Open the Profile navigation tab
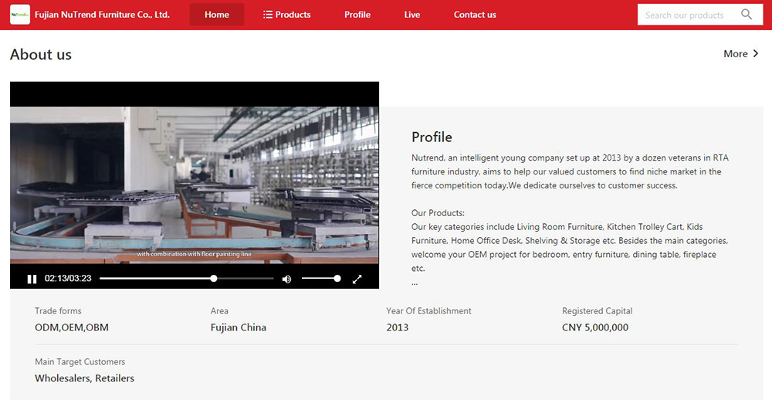The height and width of the screenshot is (403, 772). coord(357,15)
